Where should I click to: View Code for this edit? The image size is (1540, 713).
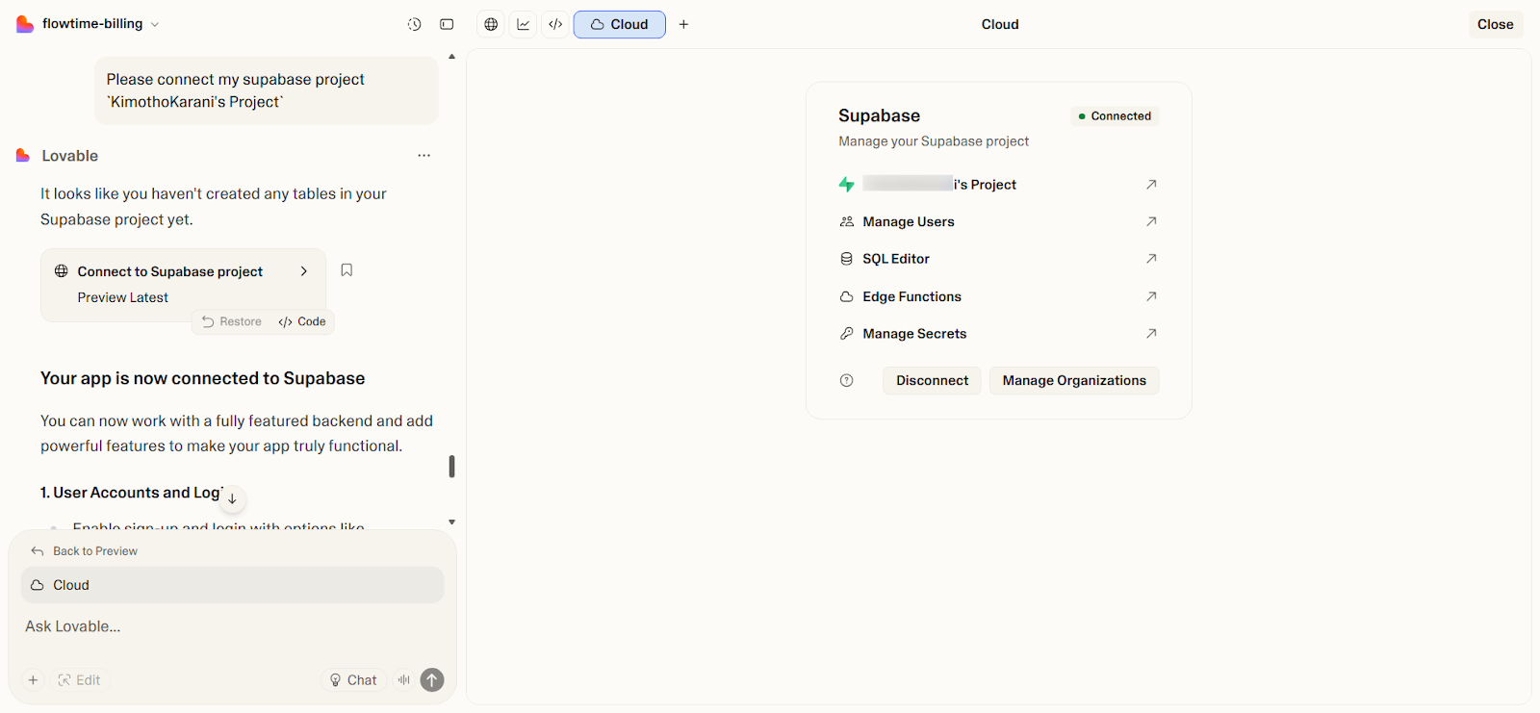tap(302, 321)
